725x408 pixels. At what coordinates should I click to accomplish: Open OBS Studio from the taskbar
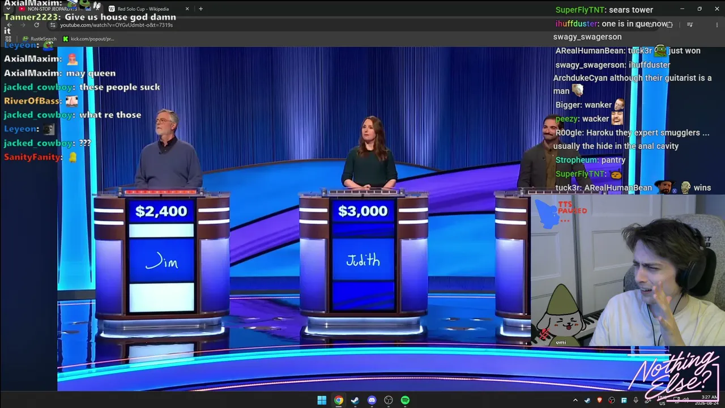point(389,400)
